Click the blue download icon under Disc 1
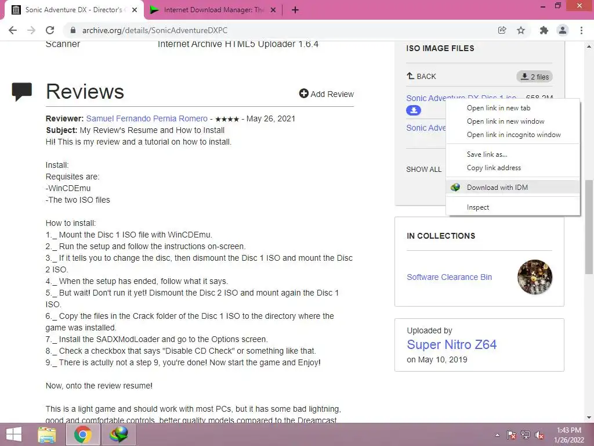 click(x=414, y=110)
